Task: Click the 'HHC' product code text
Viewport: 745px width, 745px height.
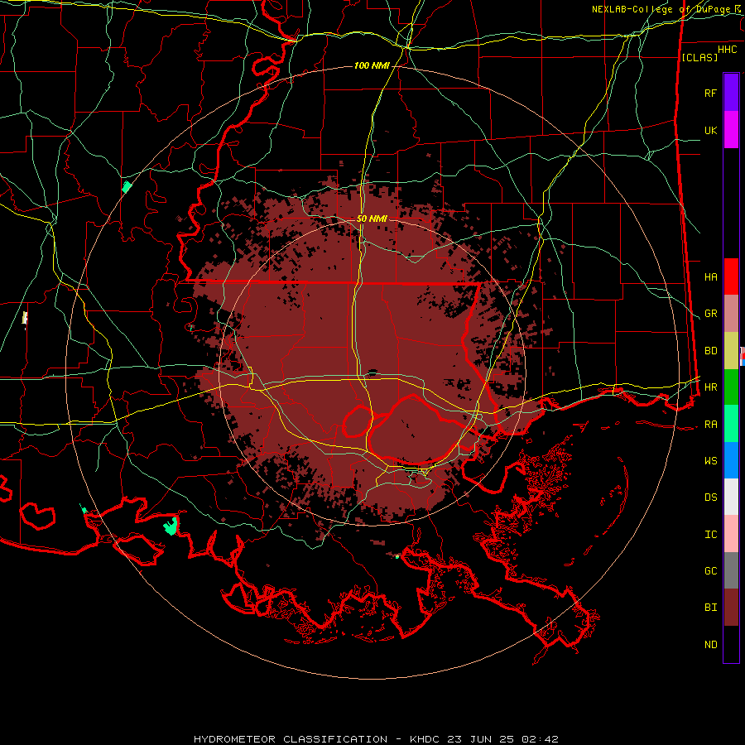Action: 727,50
